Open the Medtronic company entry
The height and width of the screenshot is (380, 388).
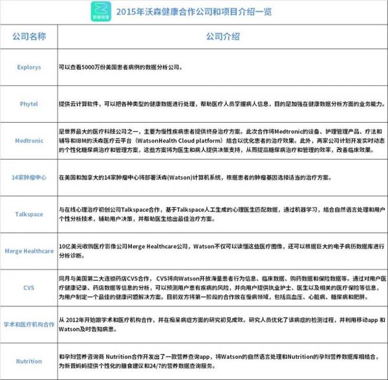(28, 139)
